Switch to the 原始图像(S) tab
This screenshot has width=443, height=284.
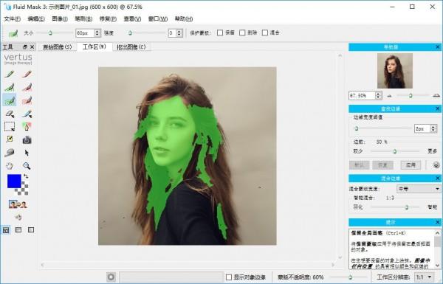58,47
